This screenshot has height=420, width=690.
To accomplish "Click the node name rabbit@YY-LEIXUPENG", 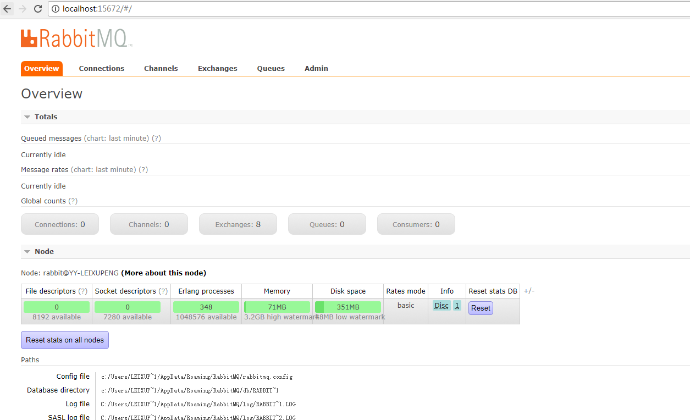I will click(x=81, y=273).
